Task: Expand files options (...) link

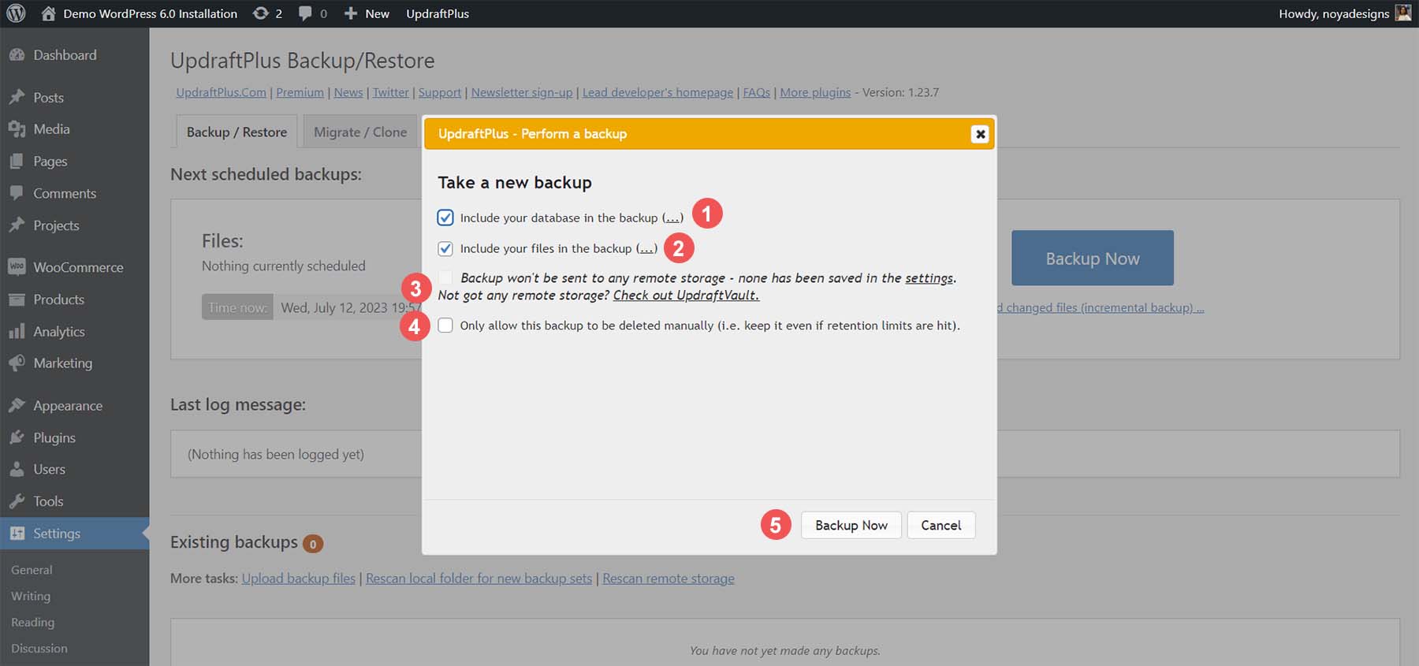Action: tap(646, 248)
